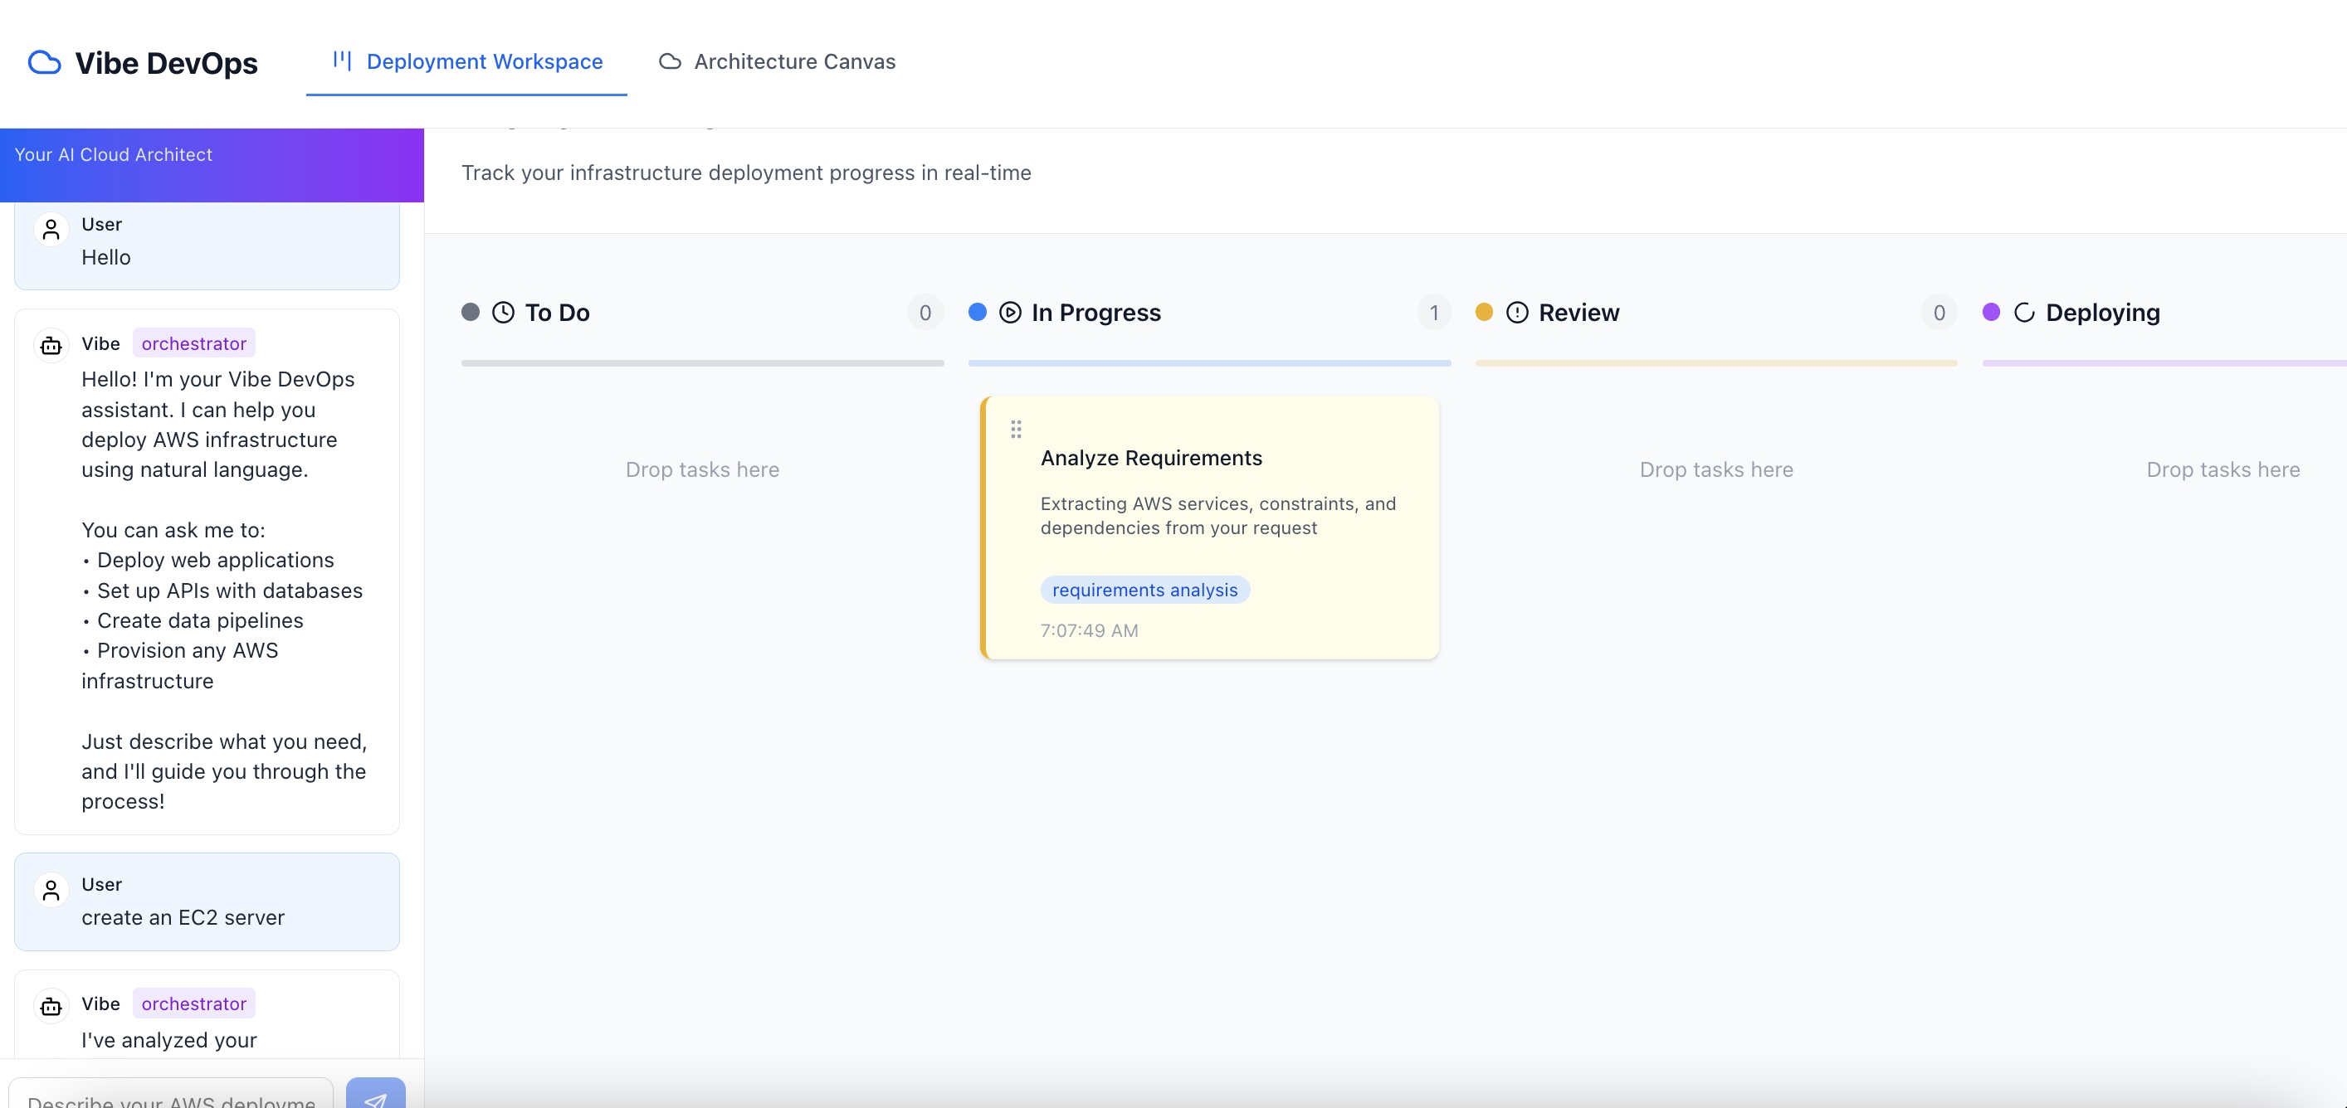The height and width of the screenshot is (1108, 2347).
Task: Click the send message paper-plane button
Action: pos(375,1096)
